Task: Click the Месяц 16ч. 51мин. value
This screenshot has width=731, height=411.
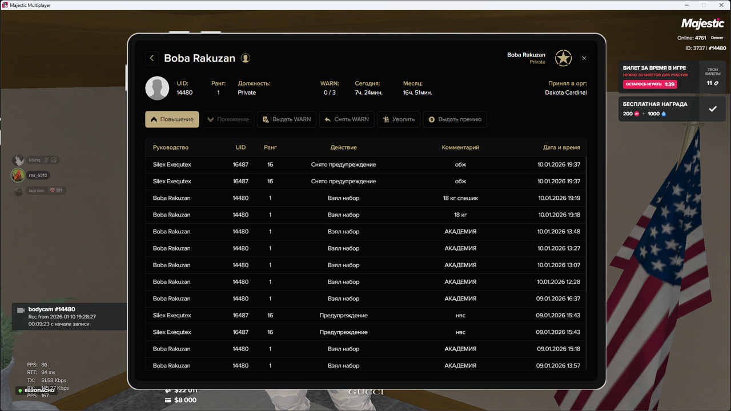Action: (x=417, y=92)
